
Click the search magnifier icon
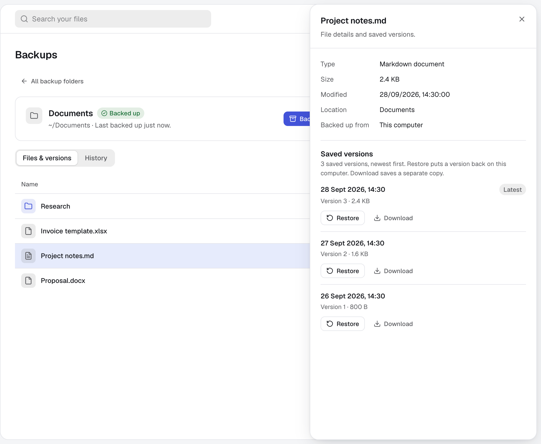tap(24, 19)
